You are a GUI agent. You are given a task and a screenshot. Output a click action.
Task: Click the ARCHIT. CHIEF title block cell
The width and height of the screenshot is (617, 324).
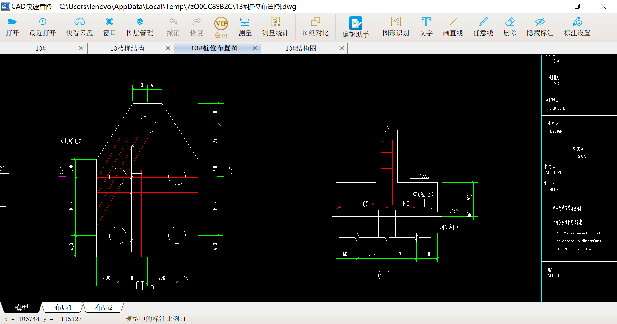[x=556, y=104]
